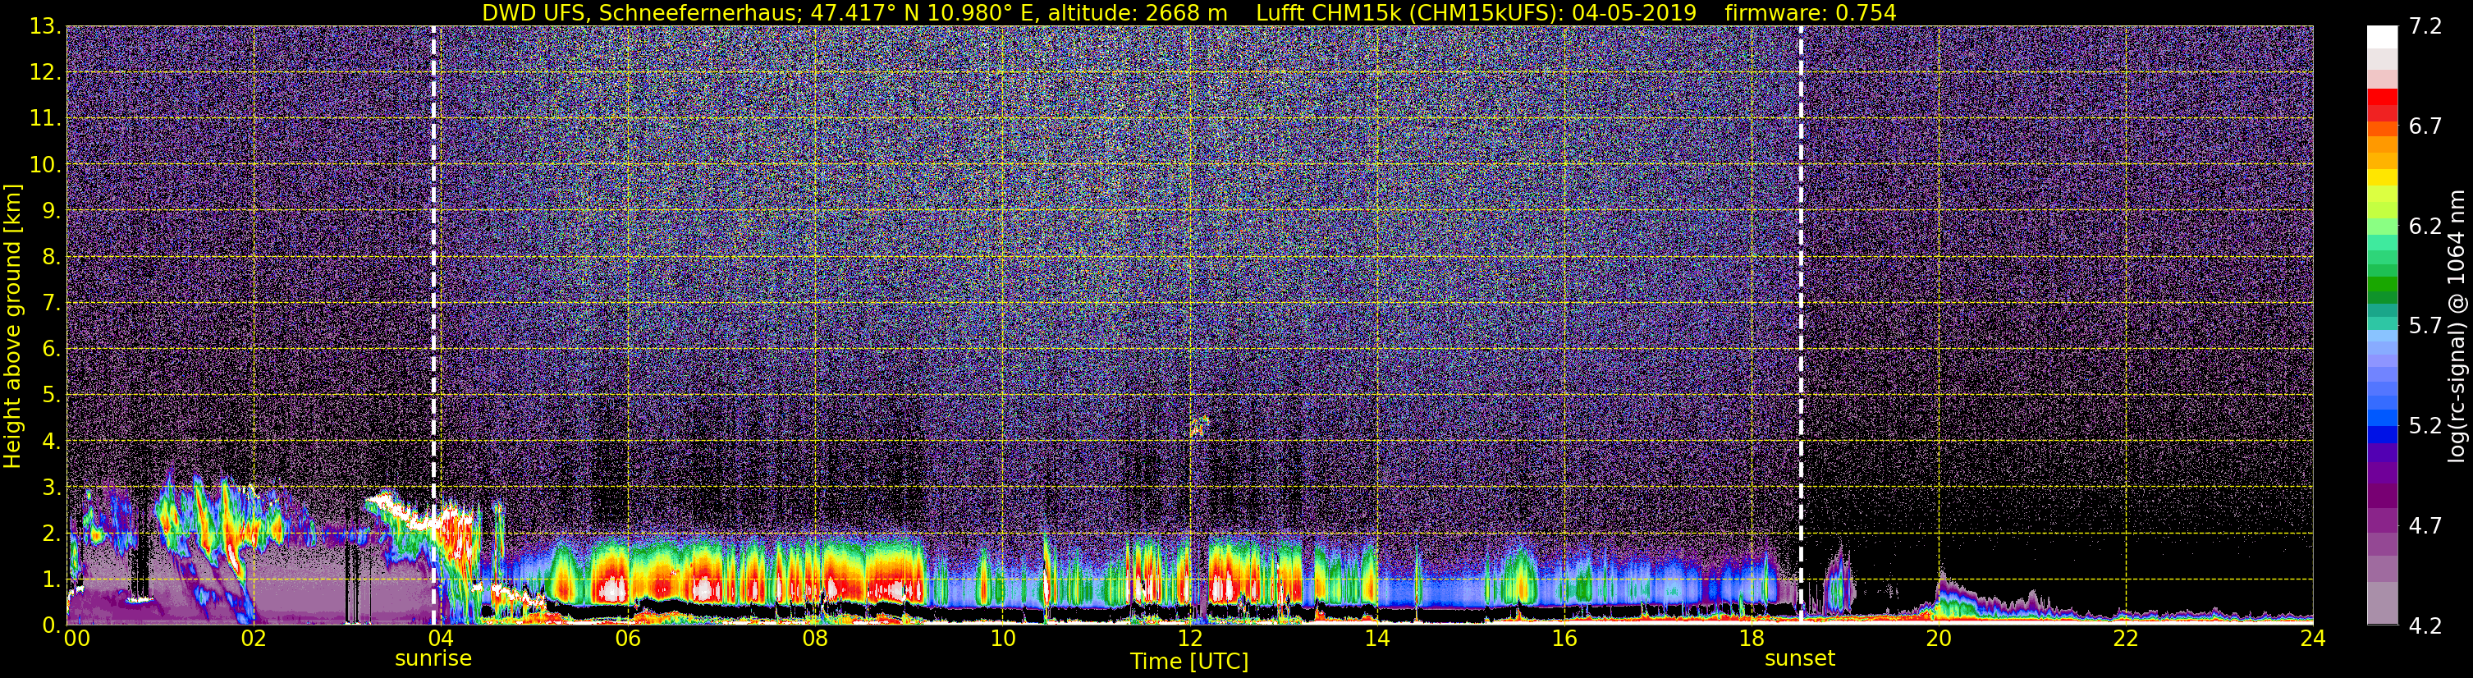Click the height axis tick '2.'
The image size is (2473, 678).
pos(51,534)
